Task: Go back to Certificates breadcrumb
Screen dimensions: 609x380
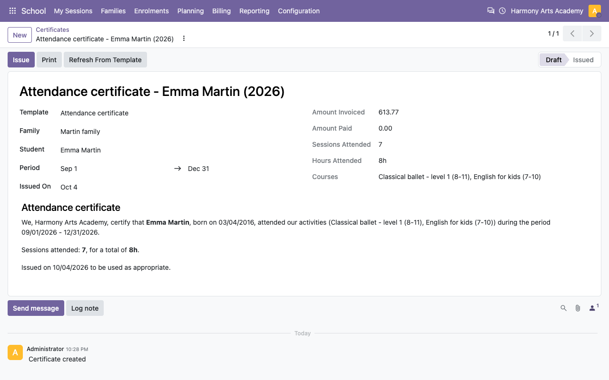Action: tap(52, 29)
